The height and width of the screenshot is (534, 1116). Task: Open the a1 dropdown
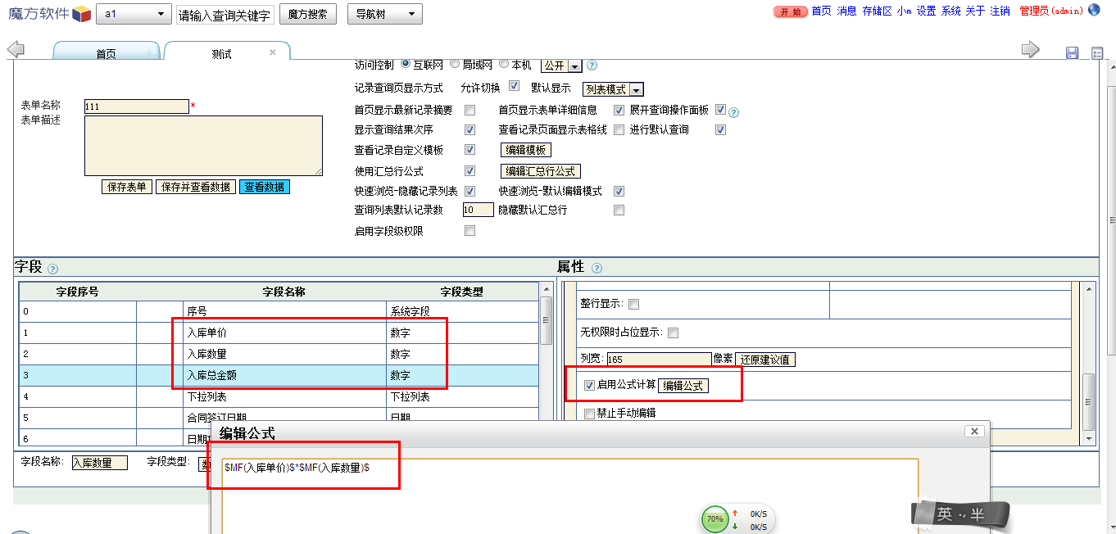pos(134,14)
